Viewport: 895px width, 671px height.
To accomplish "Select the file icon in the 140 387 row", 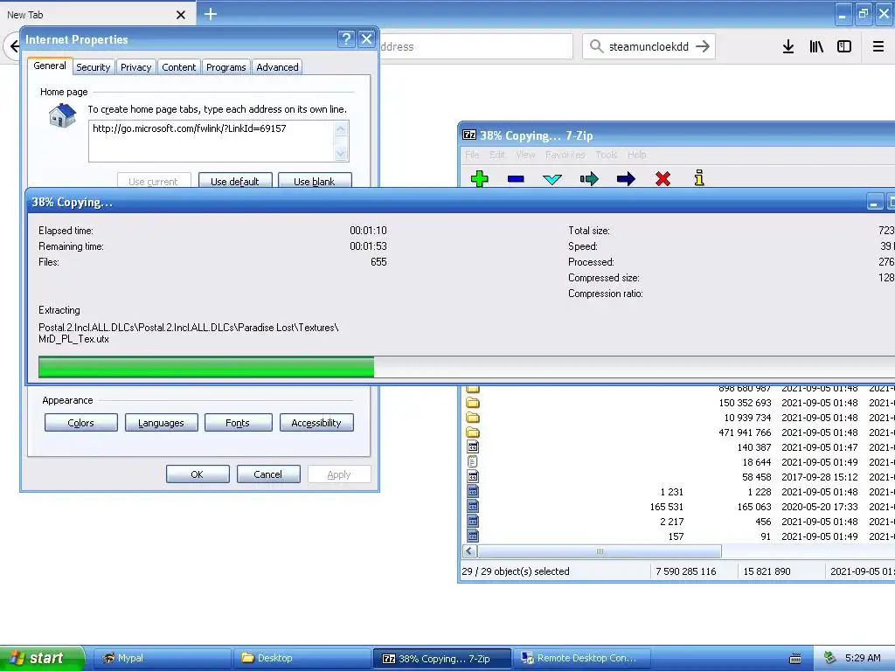I will tap(473, 447).
